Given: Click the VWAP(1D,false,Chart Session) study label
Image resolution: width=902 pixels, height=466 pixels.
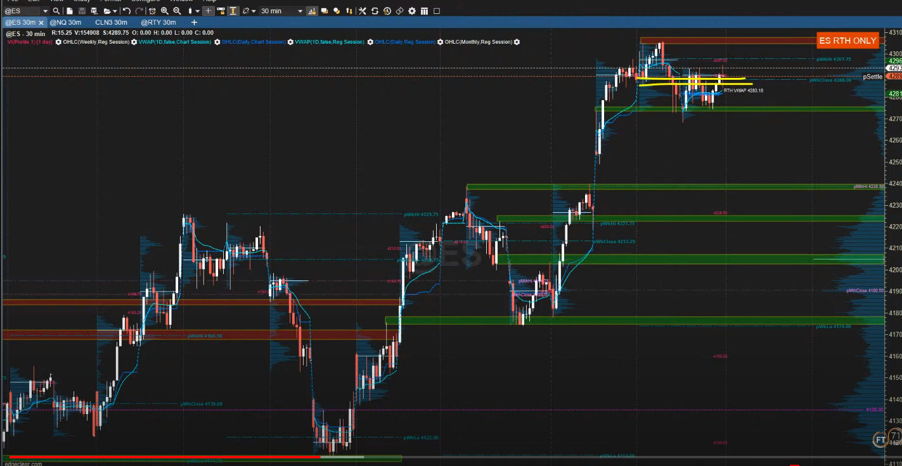Looking at the screenshot, I should 175,42.
